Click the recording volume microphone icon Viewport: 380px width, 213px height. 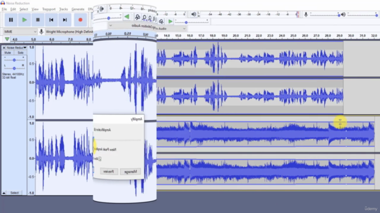click(306, 14)
